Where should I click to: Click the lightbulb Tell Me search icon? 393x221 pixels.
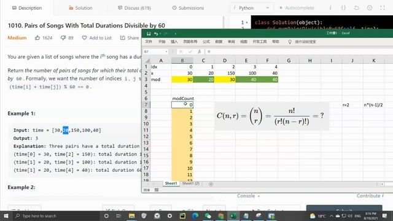pyautogui.click(x=290, y=42)
